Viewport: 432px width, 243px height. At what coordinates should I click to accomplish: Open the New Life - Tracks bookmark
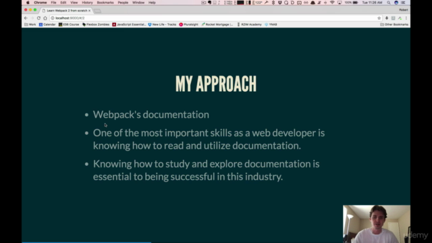(162, 24)
